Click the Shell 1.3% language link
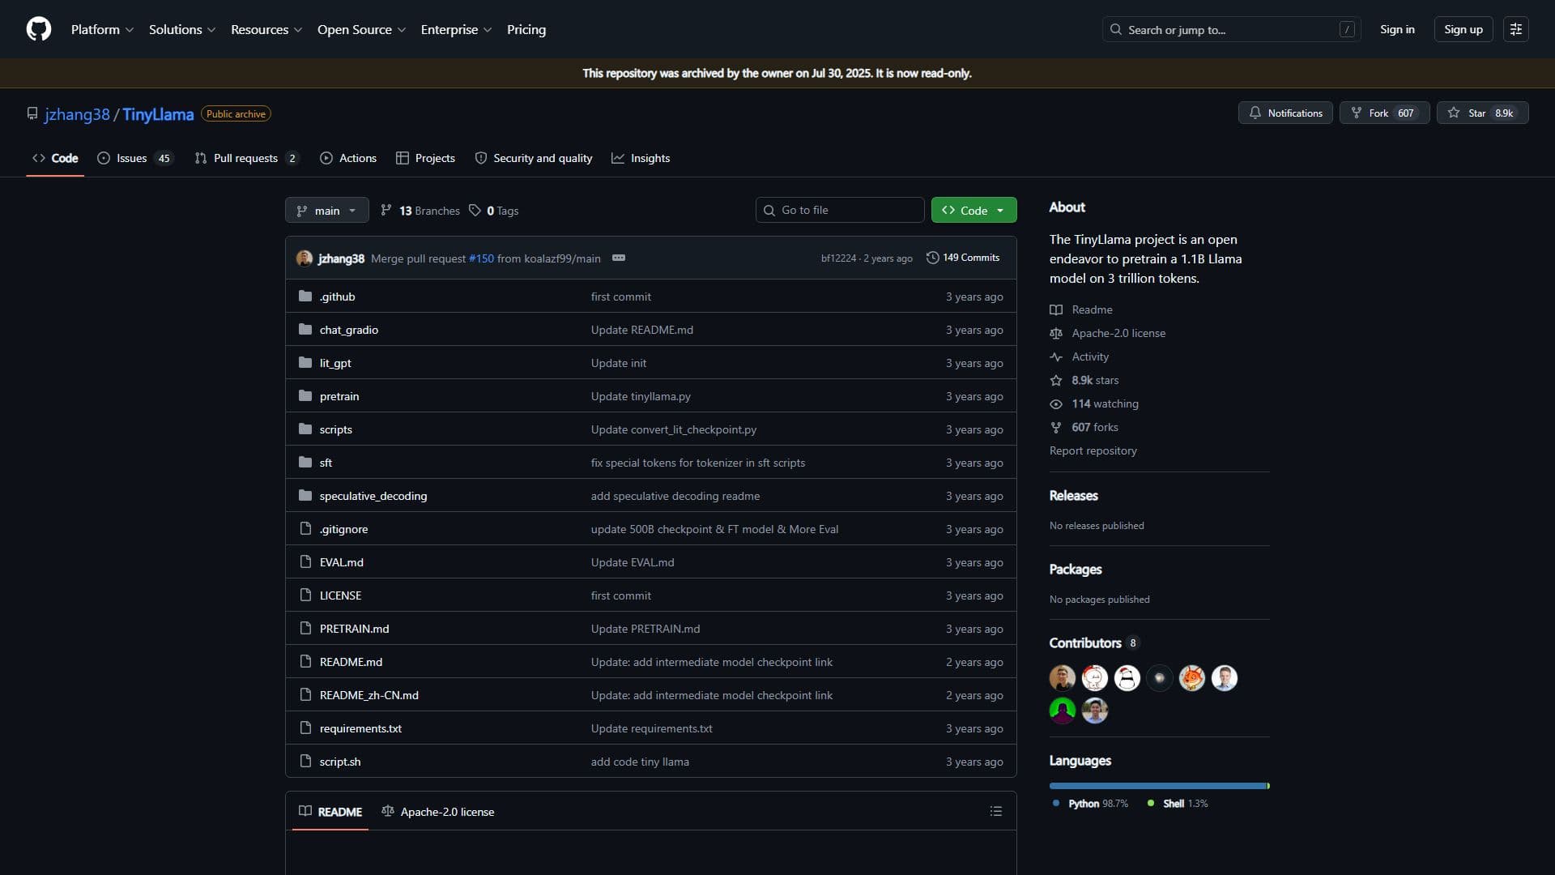1555x875 pixels. pos(1178,804)
